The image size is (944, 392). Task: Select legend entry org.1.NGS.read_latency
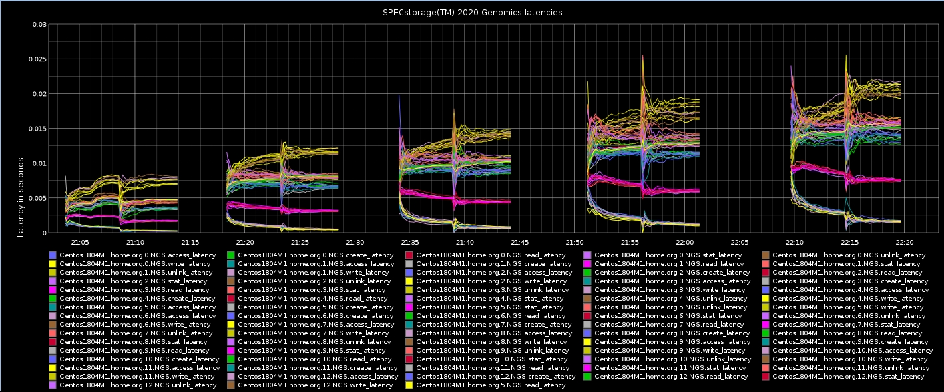(x=665, y=264)
